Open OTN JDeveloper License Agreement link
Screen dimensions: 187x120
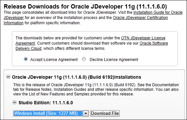click(143, 38)
